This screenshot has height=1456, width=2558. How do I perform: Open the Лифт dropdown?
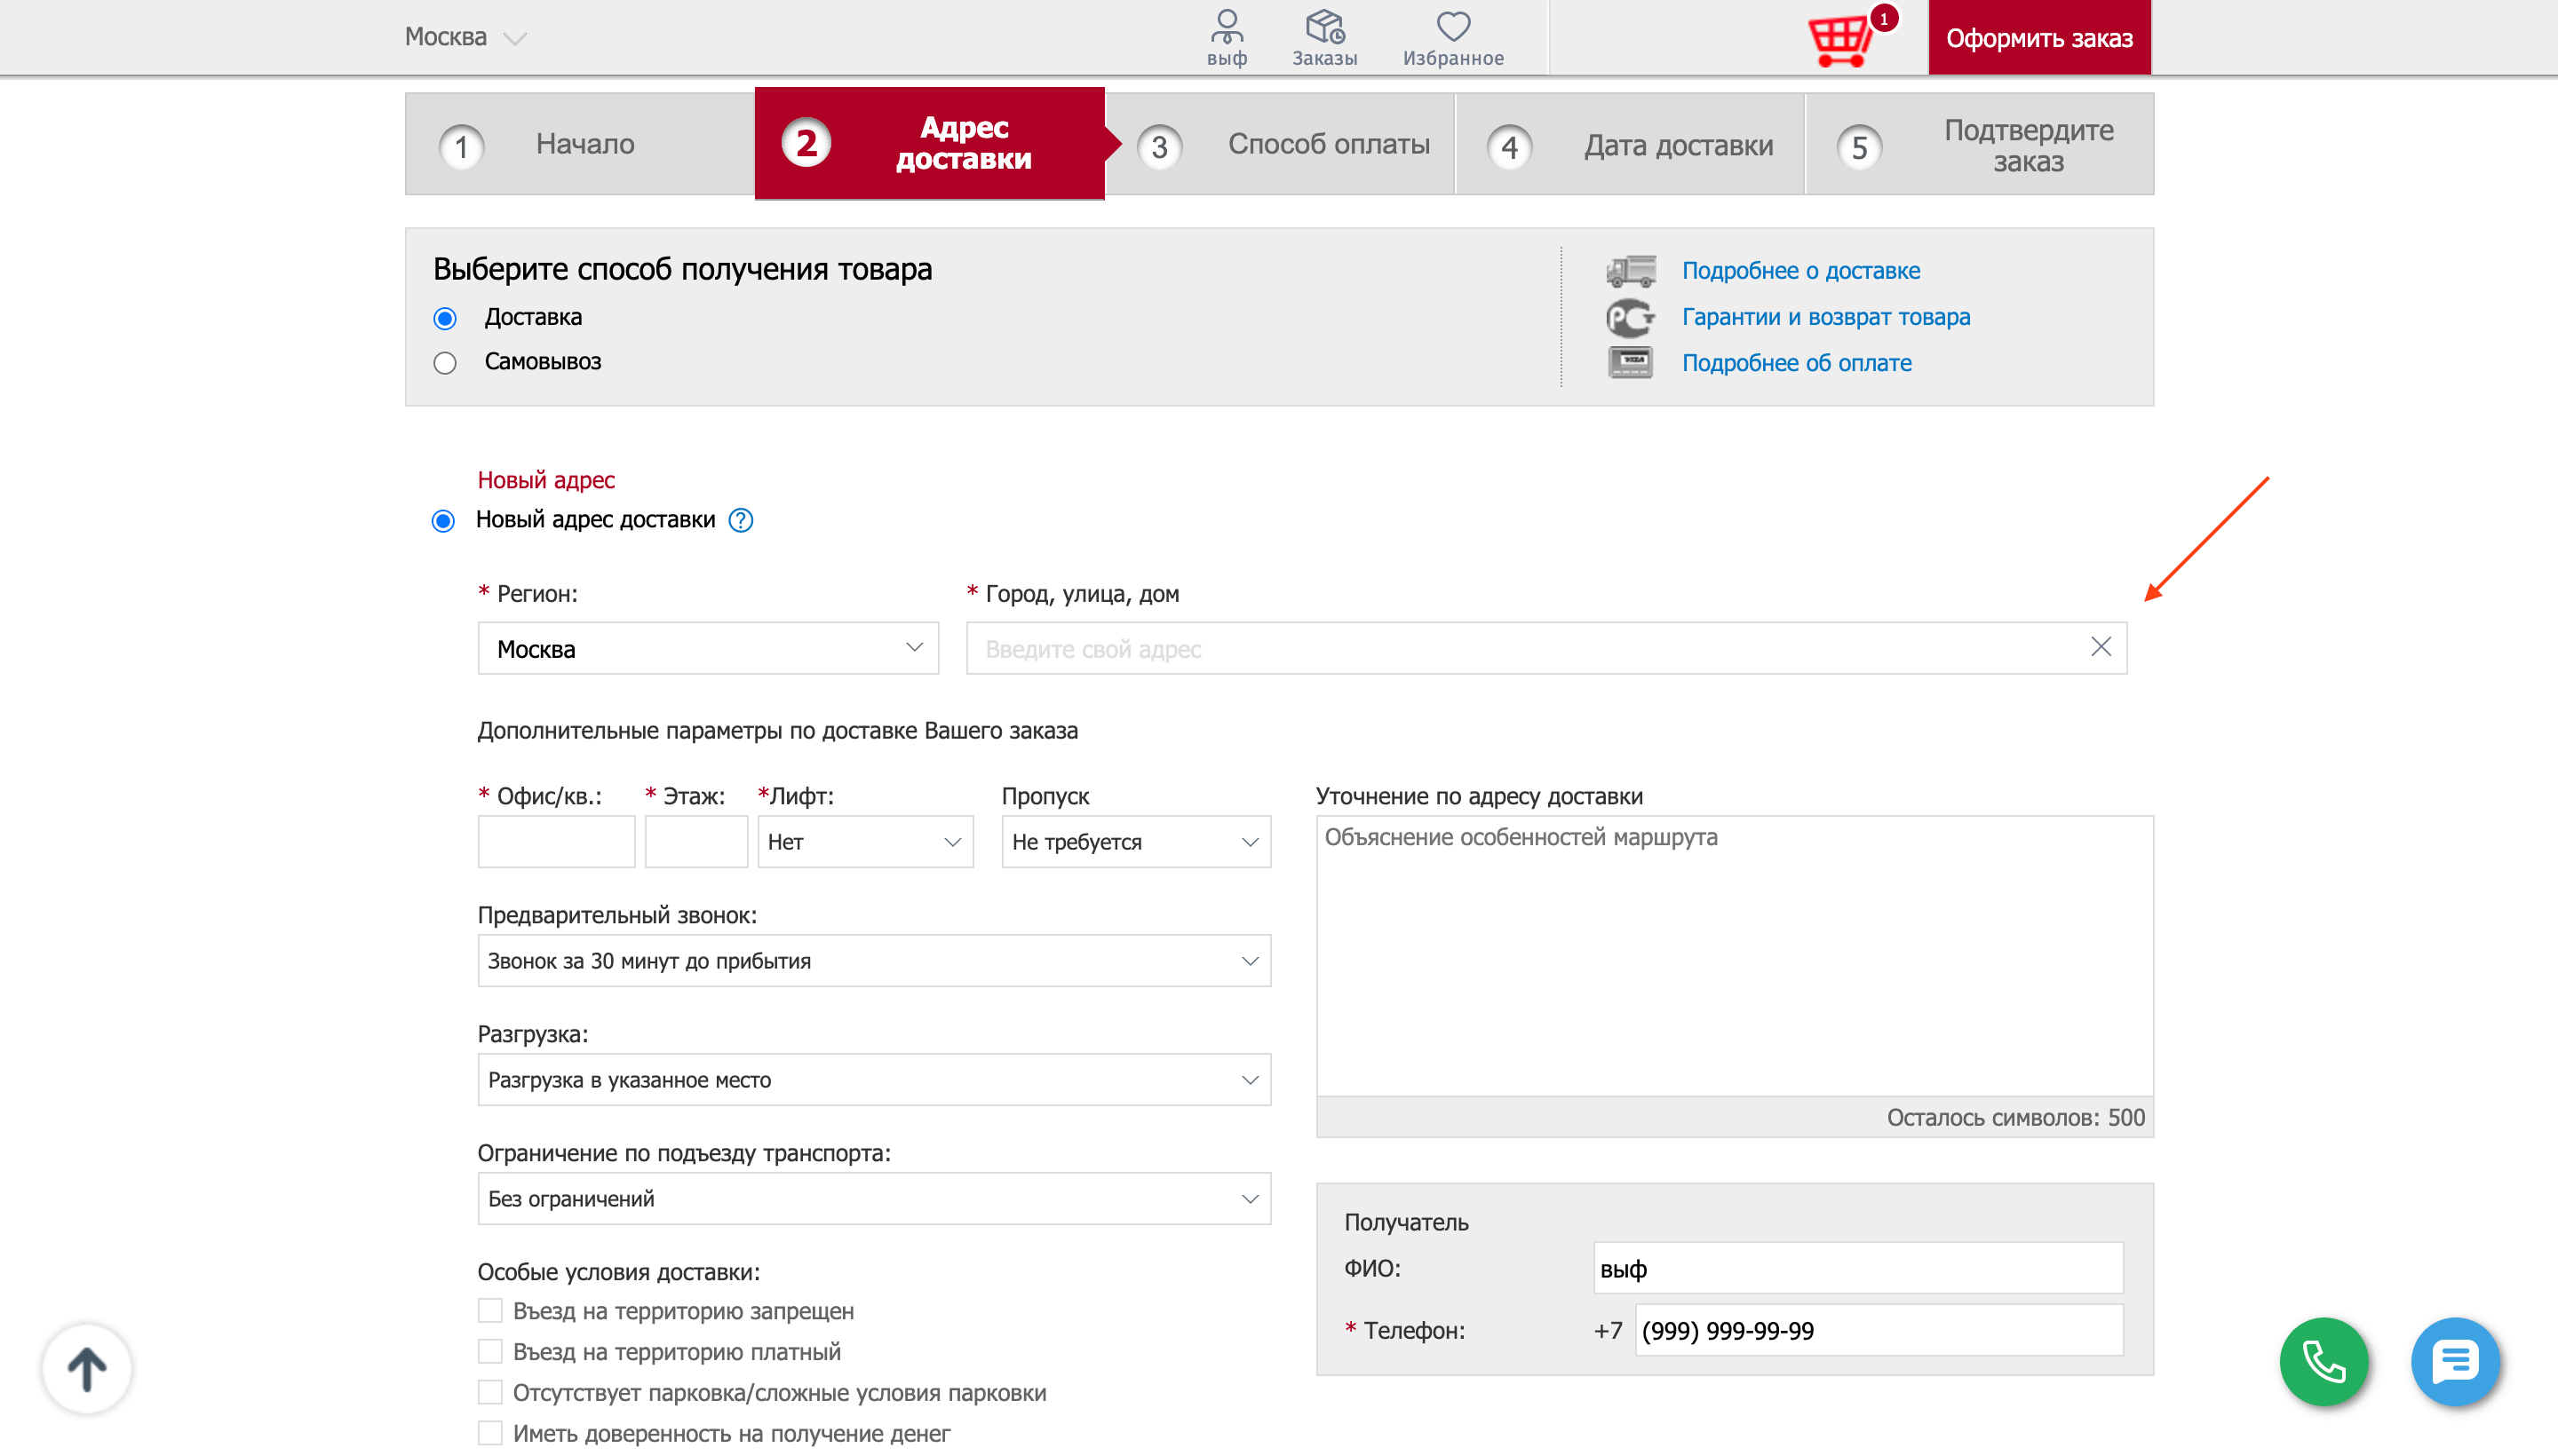coord(865,842)
